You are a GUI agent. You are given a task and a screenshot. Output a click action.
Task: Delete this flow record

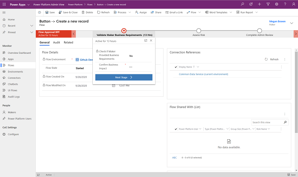87,12
